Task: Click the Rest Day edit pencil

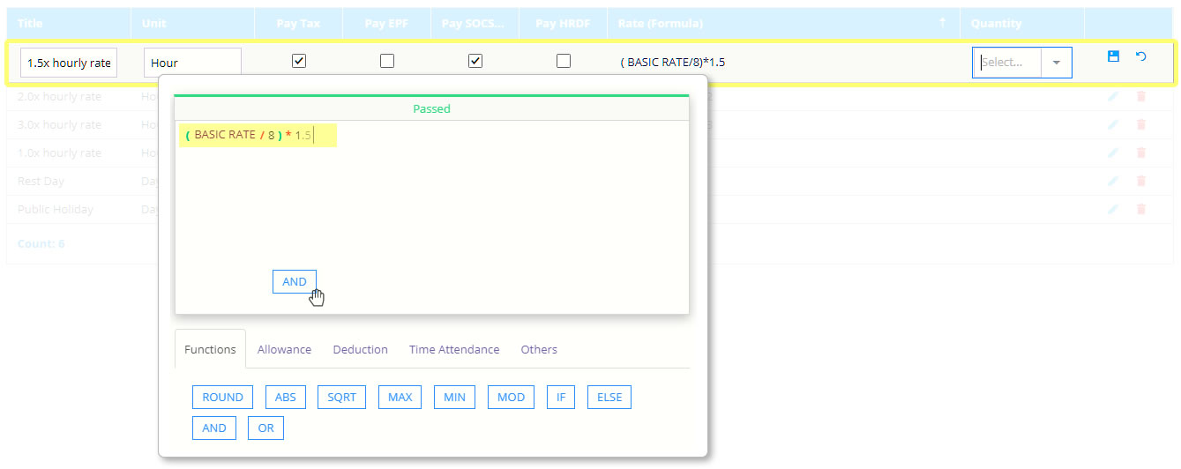Action: (x=1113, y=182)
